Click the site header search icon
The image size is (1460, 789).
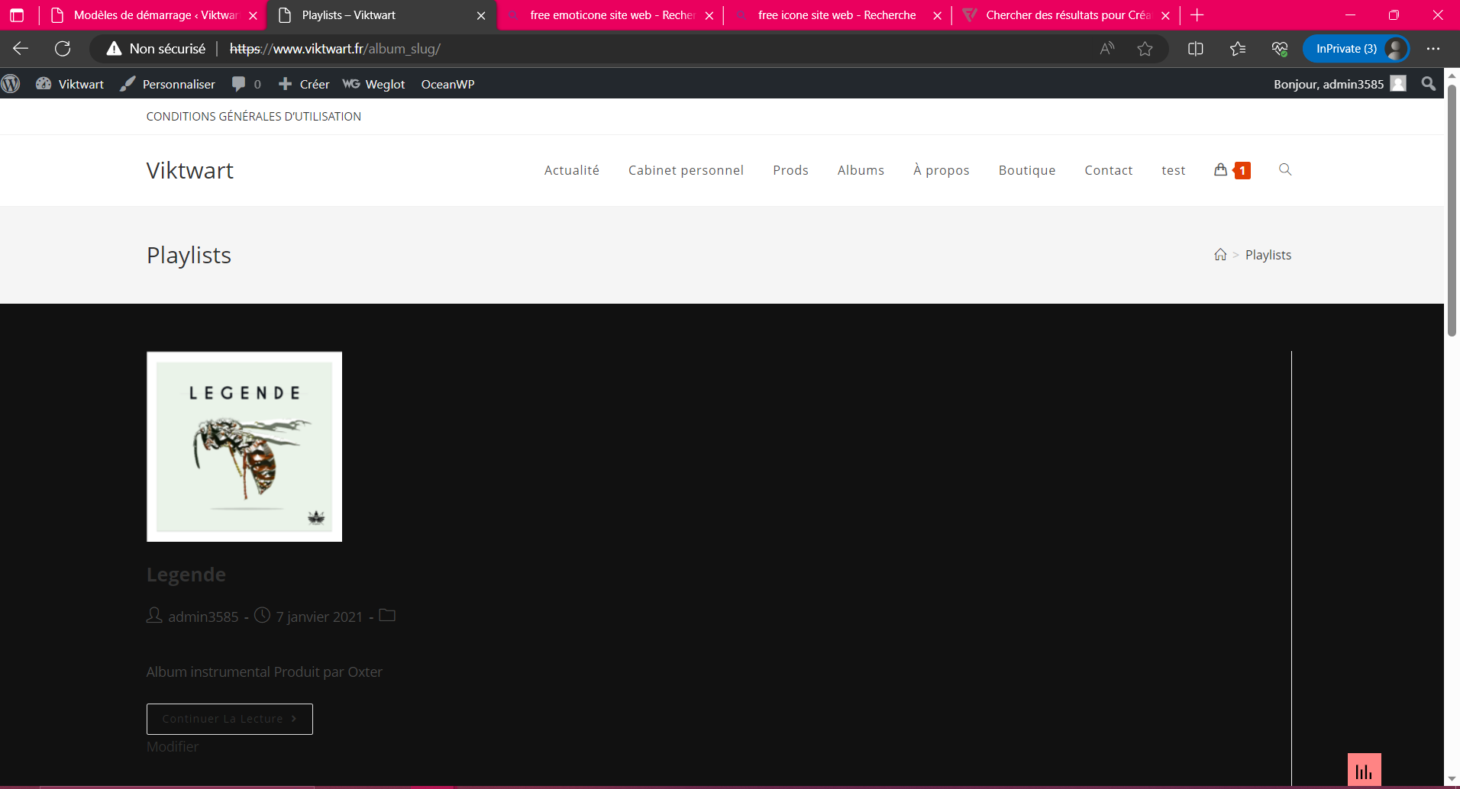1285,169
